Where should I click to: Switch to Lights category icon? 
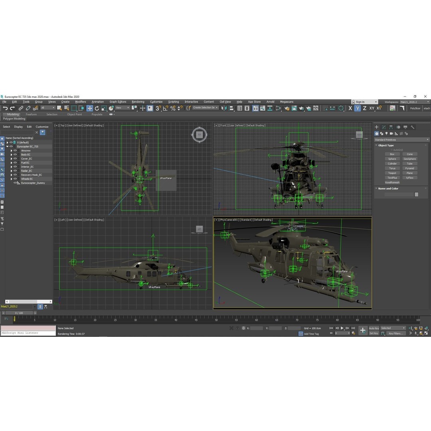pos(386,134)
